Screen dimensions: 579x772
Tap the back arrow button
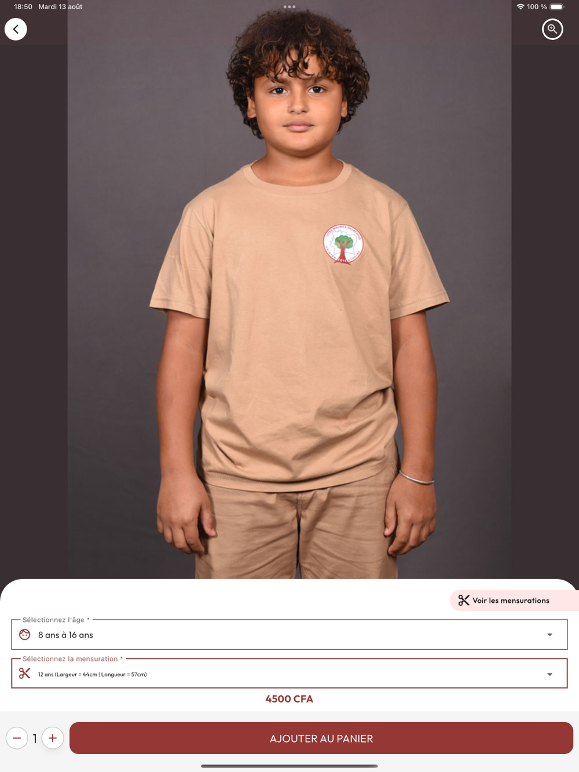click(x=16, y=29)
